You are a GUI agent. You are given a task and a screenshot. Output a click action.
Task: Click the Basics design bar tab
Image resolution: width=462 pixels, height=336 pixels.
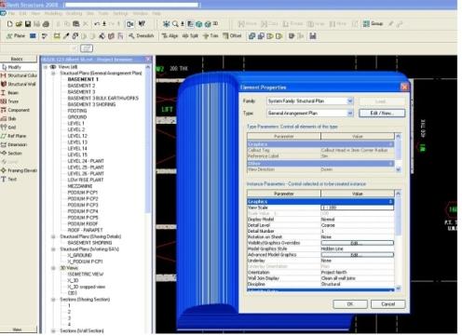click(17, 59)
